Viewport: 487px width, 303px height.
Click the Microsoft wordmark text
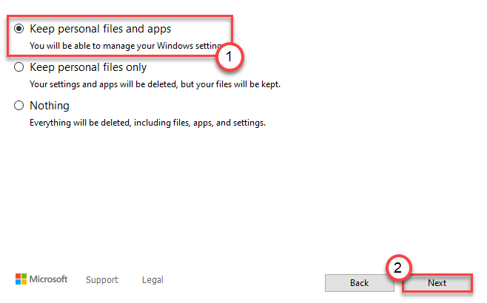click(48, 279)
